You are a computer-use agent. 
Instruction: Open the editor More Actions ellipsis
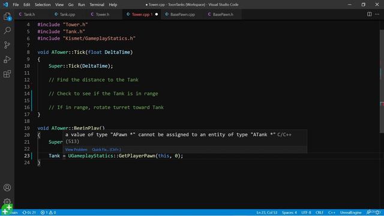coord(377,14)
